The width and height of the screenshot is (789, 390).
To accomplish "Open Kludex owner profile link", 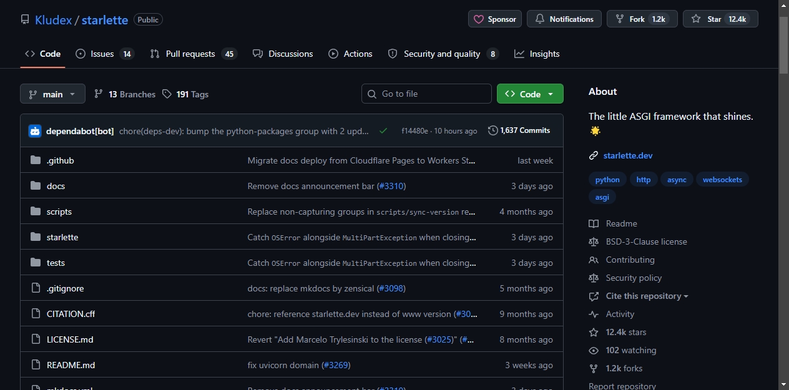I will tap(53, 20).
